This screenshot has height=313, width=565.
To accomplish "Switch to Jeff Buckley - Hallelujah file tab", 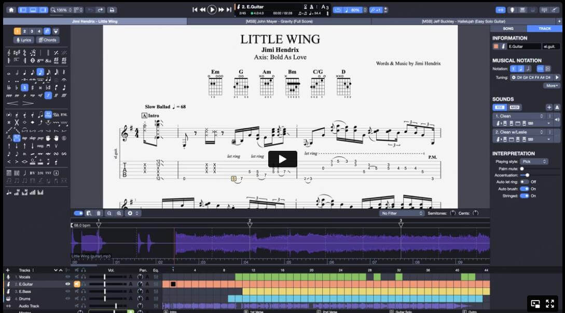I will (x=463, y=21).
